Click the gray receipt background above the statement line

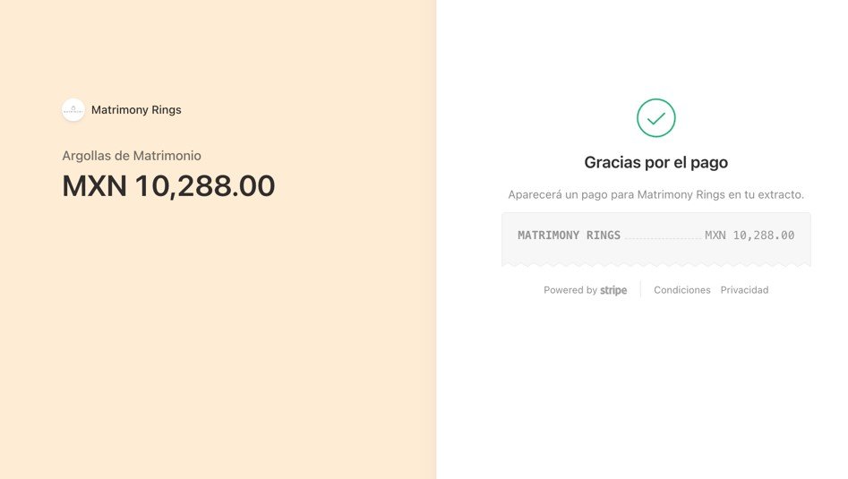pos(655,220)
